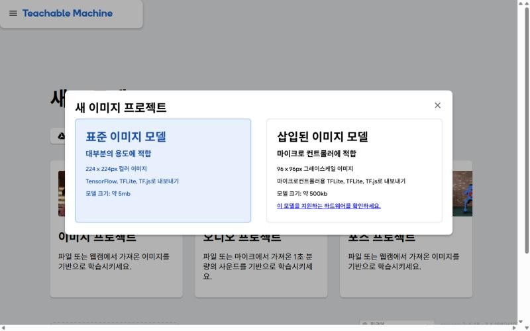Select the 표준 이미지 모델 card

coord(163,171)
